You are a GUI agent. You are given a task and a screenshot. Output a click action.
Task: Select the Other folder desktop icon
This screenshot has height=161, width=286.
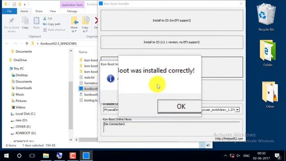coord(270,95)
